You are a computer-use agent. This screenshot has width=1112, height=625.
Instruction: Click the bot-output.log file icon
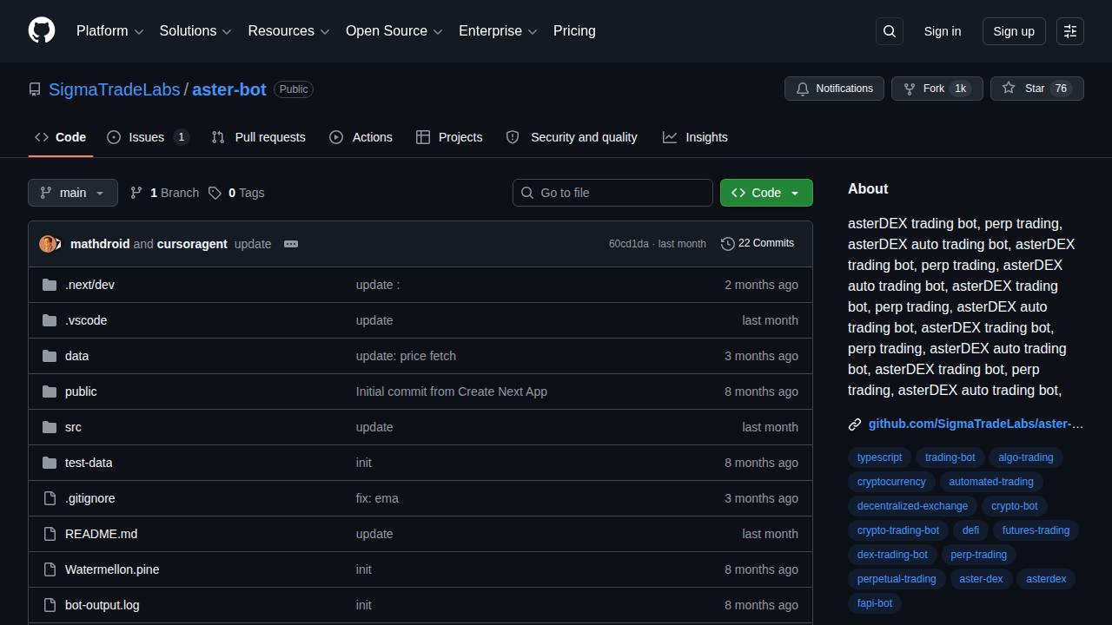tap(50, 605)
